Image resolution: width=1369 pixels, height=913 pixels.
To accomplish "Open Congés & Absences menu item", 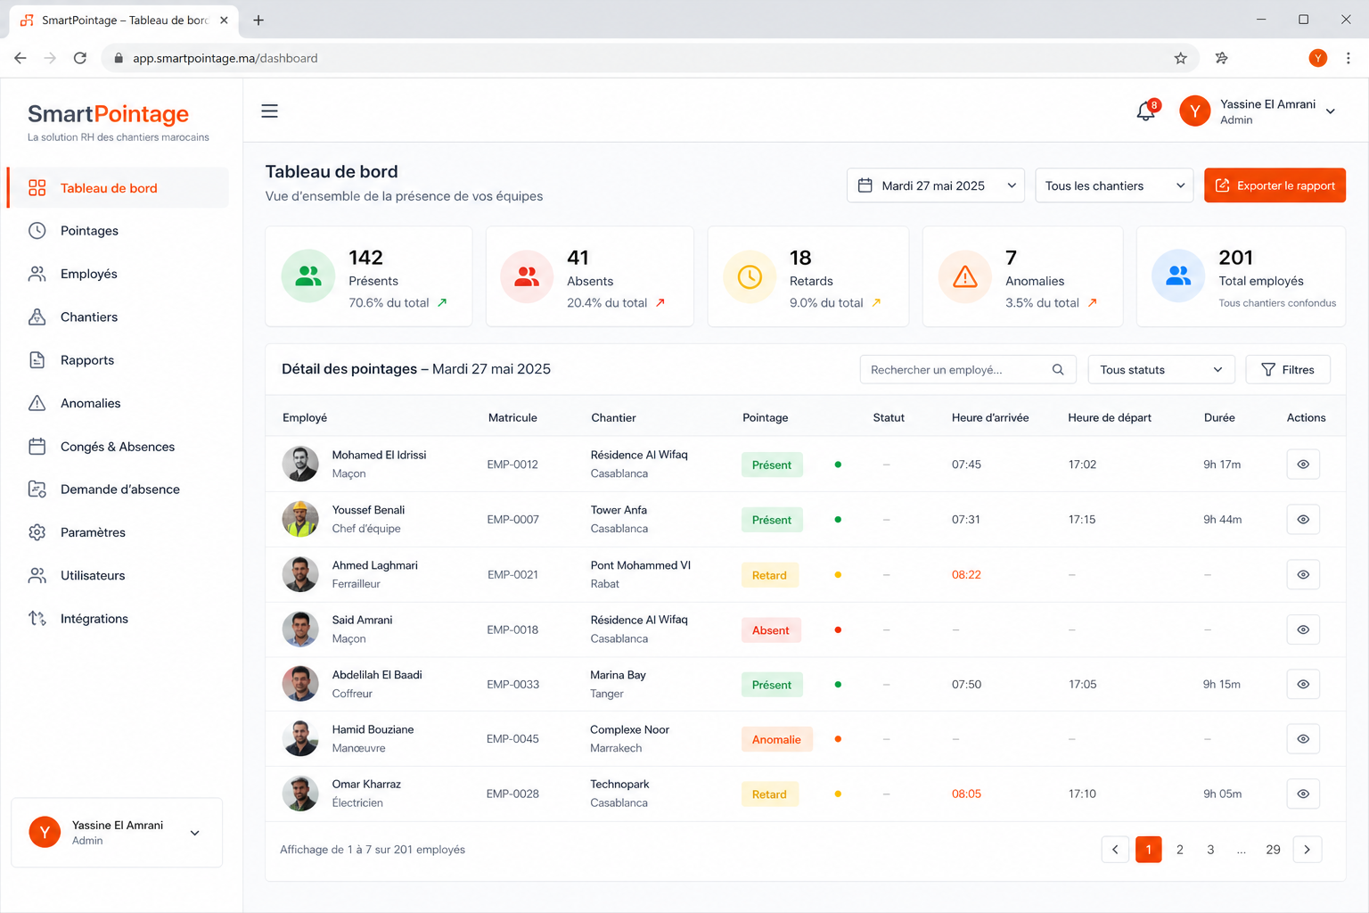I will [x=118, y=447].
